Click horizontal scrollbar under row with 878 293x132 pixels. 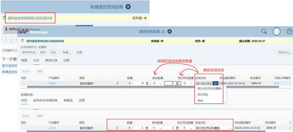(x=153, y=87)
